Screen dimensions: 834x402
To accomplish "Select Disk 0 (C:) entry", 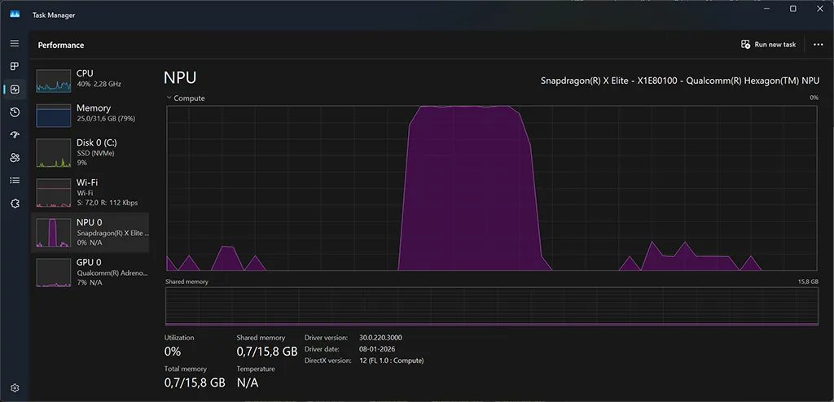I will pyautogui.click(x=90, y=153).
